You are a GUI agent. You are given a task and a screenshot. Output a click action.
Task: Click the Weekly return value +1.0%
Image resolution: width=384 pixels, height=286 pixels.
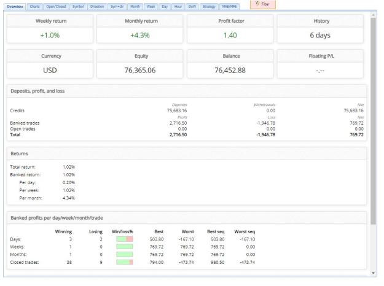click(x=50, y=35)
